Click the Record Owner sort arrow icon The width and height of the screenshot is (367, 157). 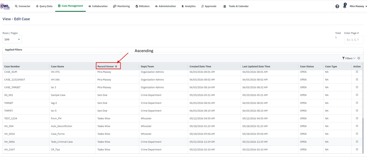116,66
